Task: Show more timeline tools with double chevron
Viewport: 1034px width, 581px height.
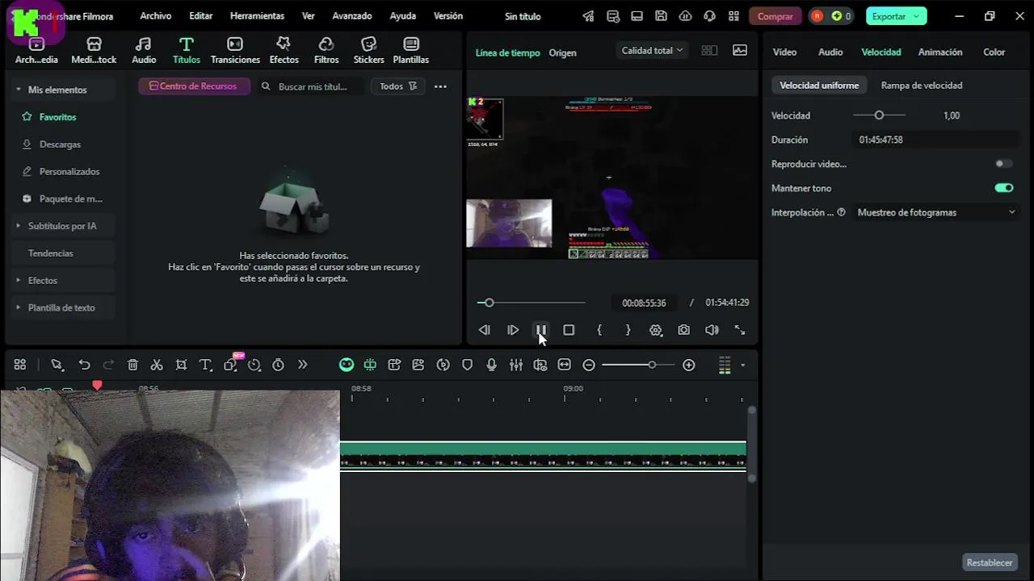Action: point(302,365)
